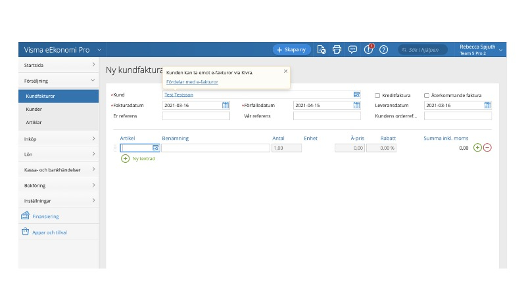Open the notifications icon with red badge
Screen dimensions: 526x302
pos(369,49)
